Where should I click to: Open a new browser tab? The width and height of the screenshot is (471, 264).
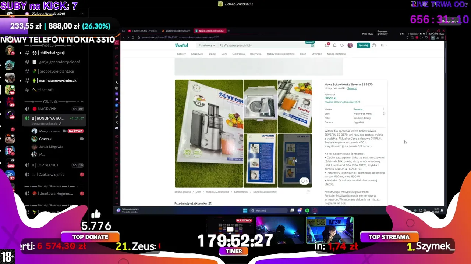[229, 31]
